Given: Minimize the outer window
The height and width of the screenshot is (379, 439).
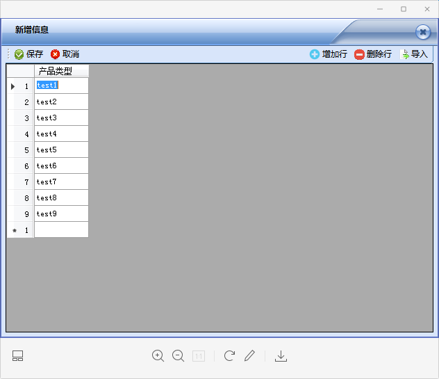Looking at the screenshot, I should 380,9.
